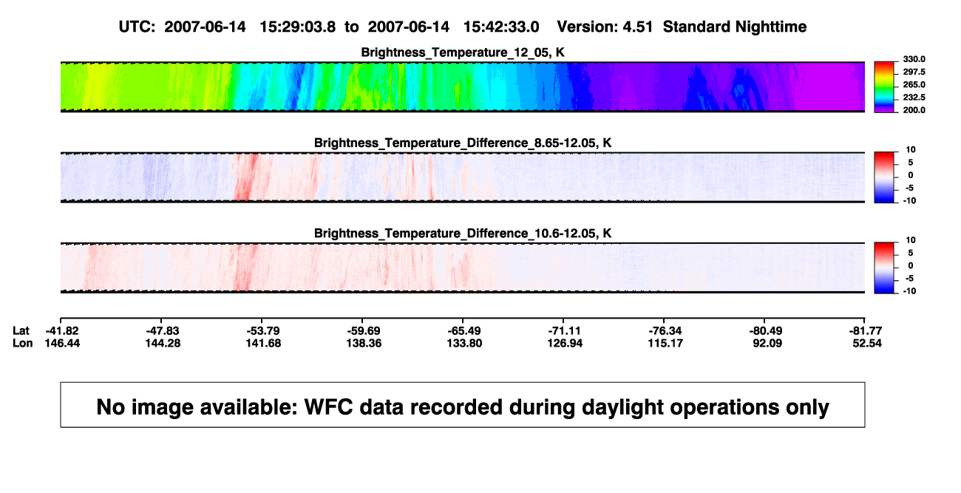
Task: Click the color bar beside 8.65-12.05 panel
Action: (885, 177)
